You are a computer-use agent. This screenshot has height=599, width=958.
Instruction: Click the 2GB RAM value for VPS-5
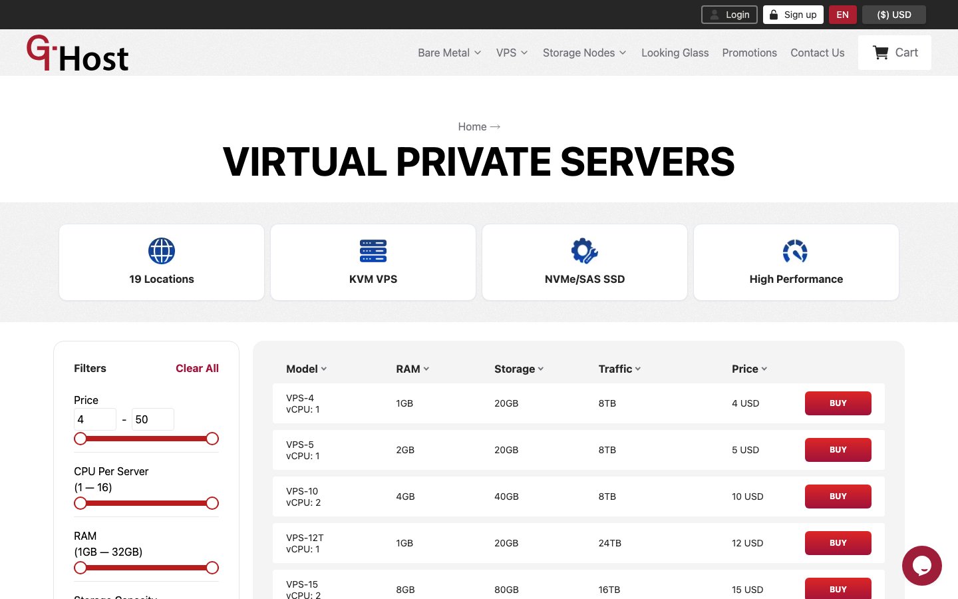click(405, 450)
